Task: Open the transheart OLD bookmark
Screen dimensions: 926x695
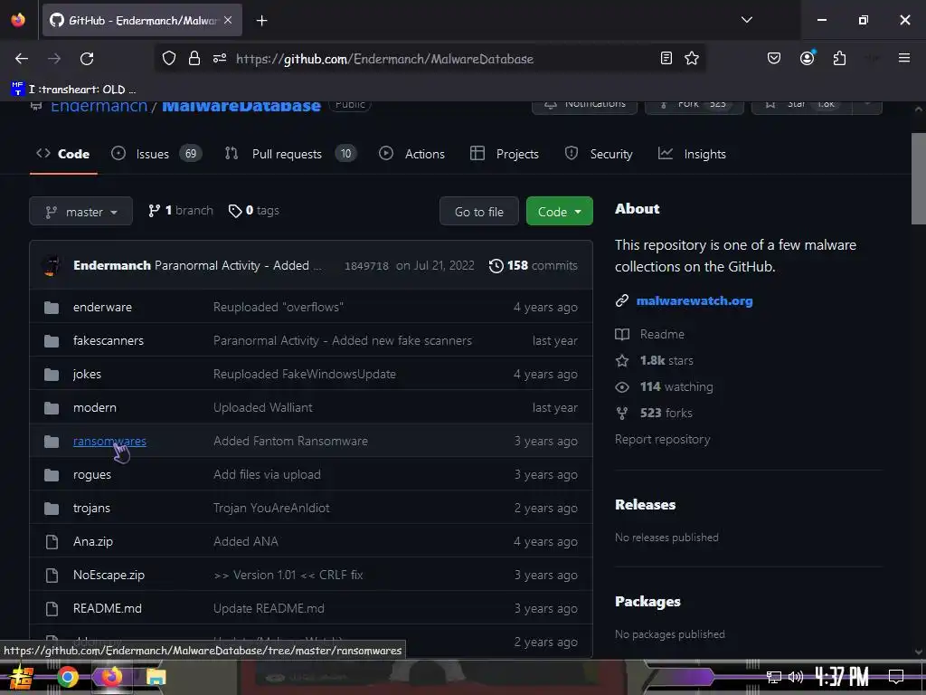Action: pyautogui.click(x=74, y=90)
